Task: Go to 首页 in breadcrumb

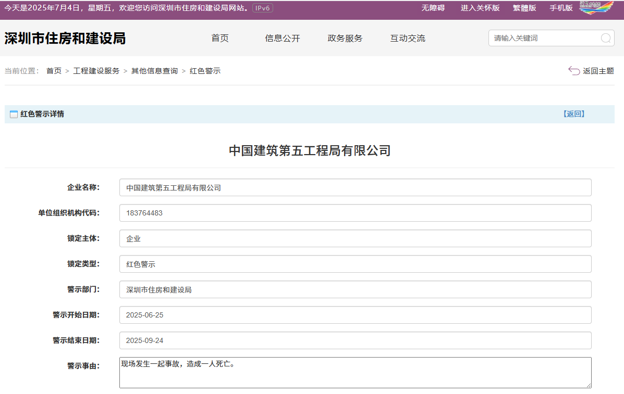Action: click(x=54, y=71)
